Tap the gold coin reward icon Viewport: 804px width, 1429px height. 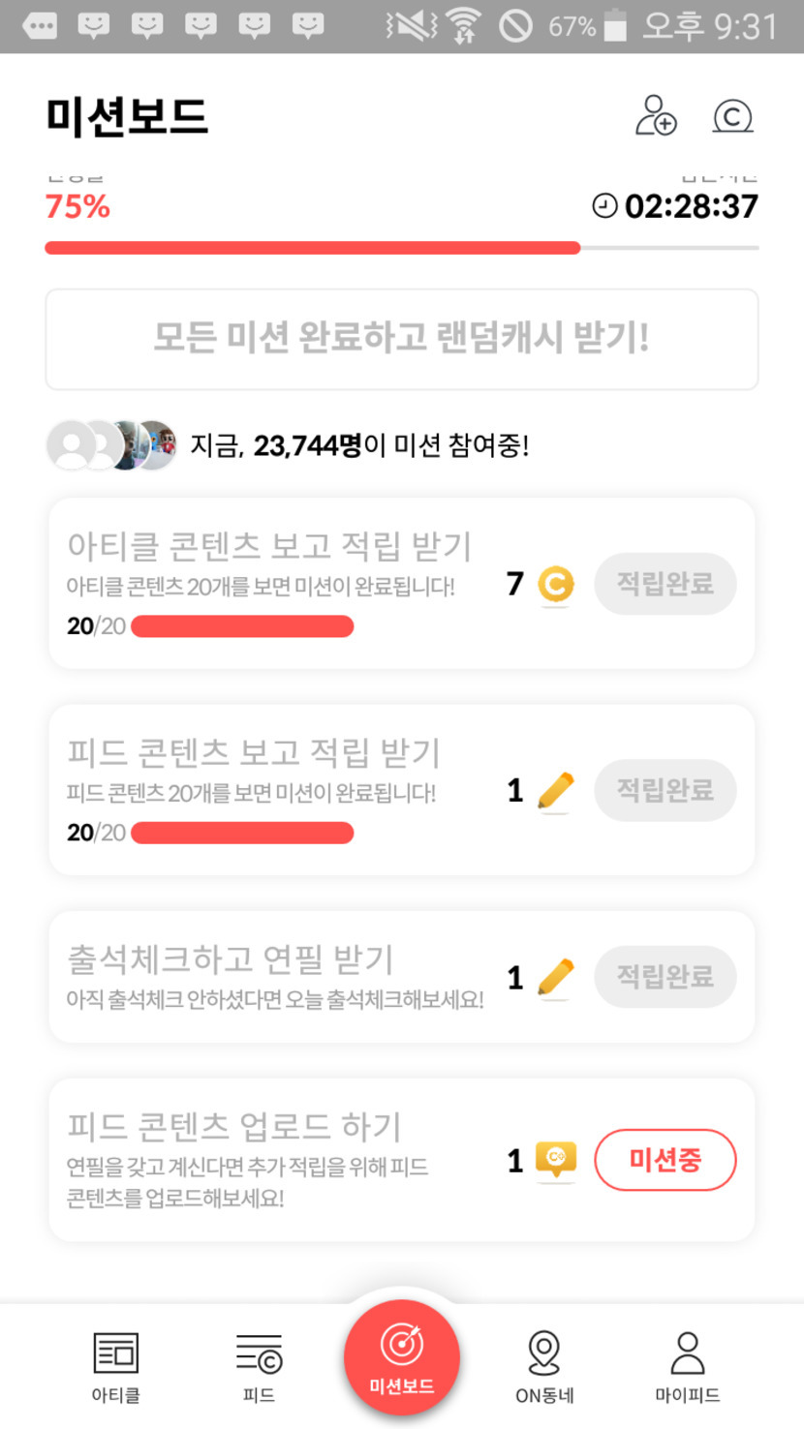[x=555, y=585]
